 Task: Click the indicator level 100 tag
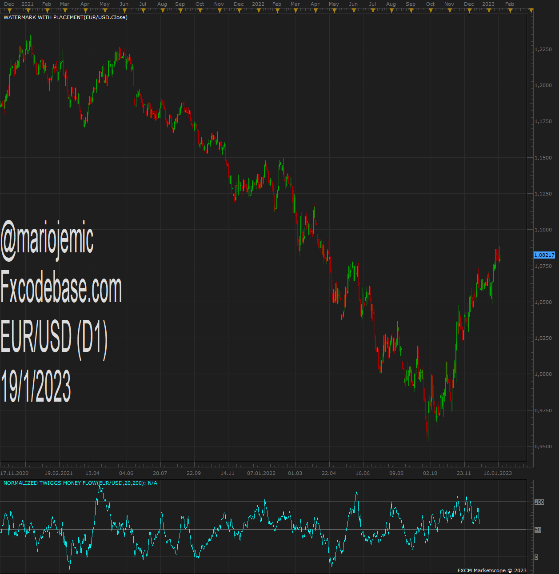click(x=539, y=502)
